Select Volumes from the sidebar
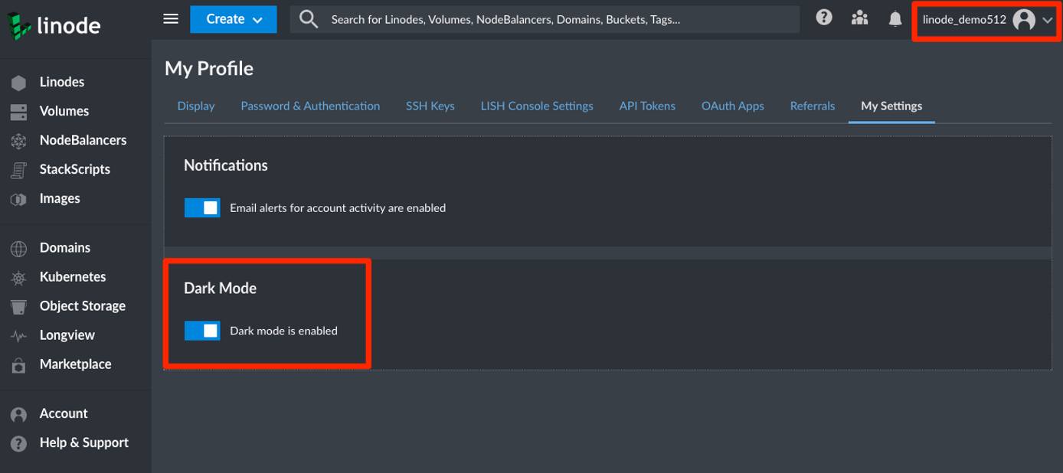1063x473 pixels. coord(64,110)
